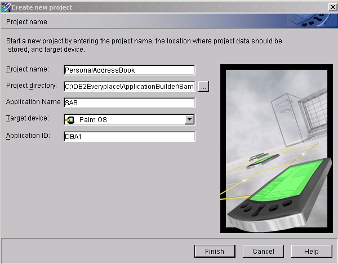The image size is (338, 264).
Task: Focus the Project directory input field
Action: 130,86
